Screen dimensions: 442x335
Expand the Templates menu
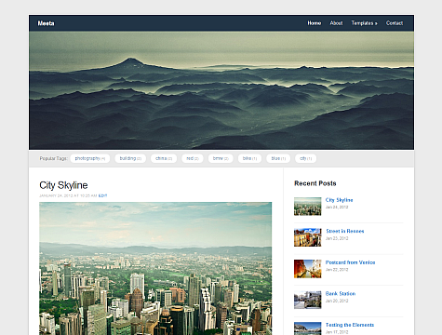365,23
